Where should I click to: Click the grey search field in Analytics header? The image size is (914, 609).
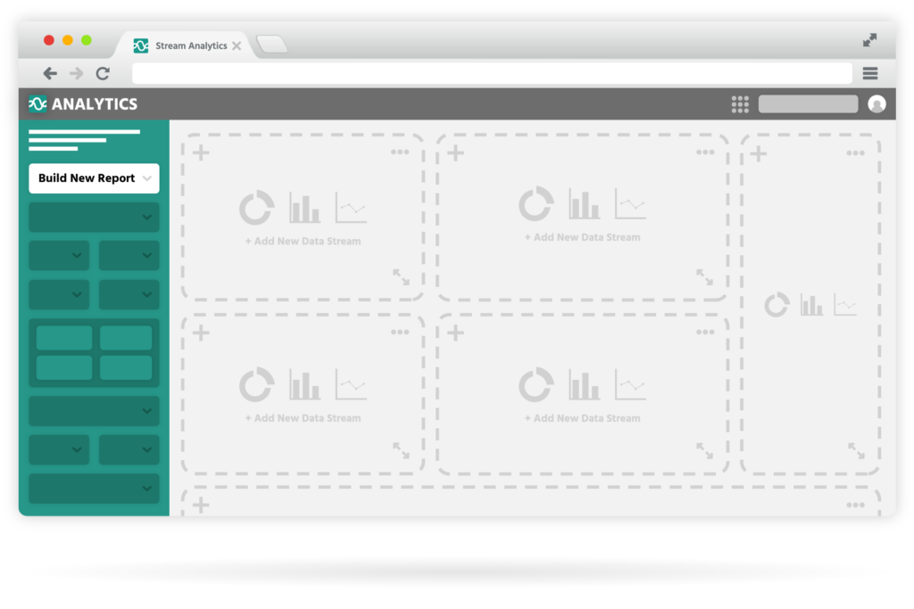pos(808,104)
